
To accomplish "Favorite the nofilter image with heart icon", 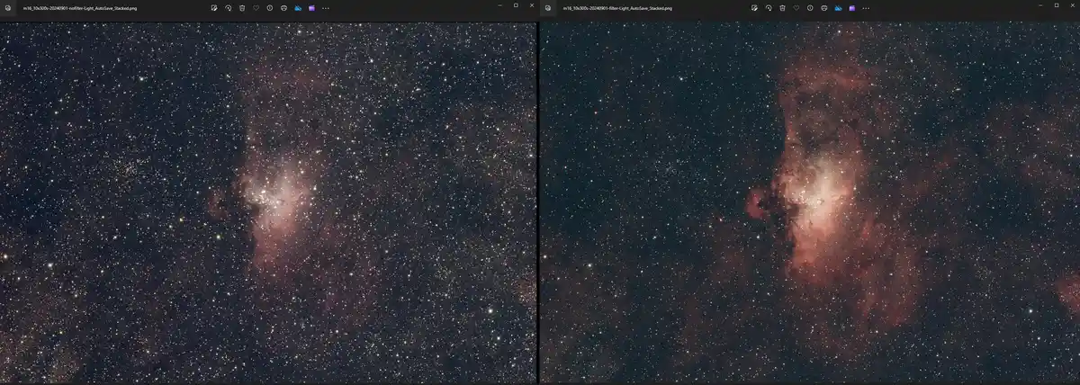I will (256, 8).
